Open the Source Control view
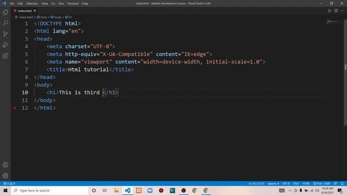The image size is (347, 195). (x=5, y=34)
